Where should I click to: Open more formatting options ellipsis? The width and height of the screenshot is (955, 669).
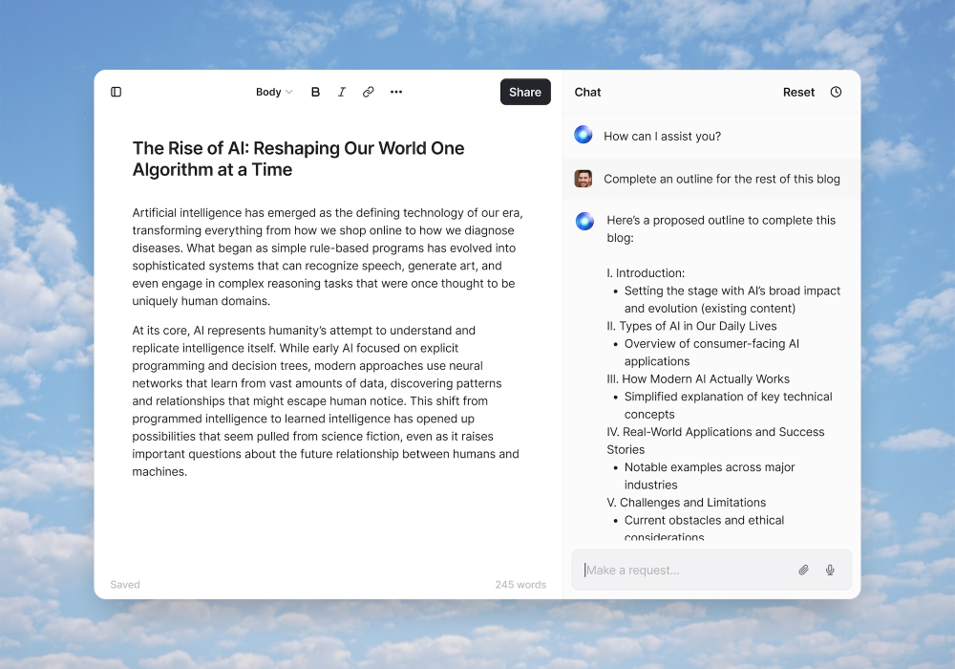[x=396, y=92]
